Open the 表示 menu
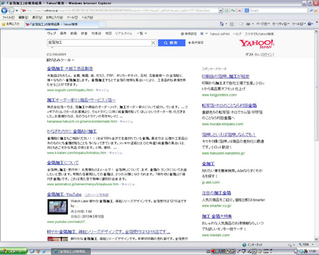This screenshot has height=255, width=319. pyautogui.click(x=37, y=17)
